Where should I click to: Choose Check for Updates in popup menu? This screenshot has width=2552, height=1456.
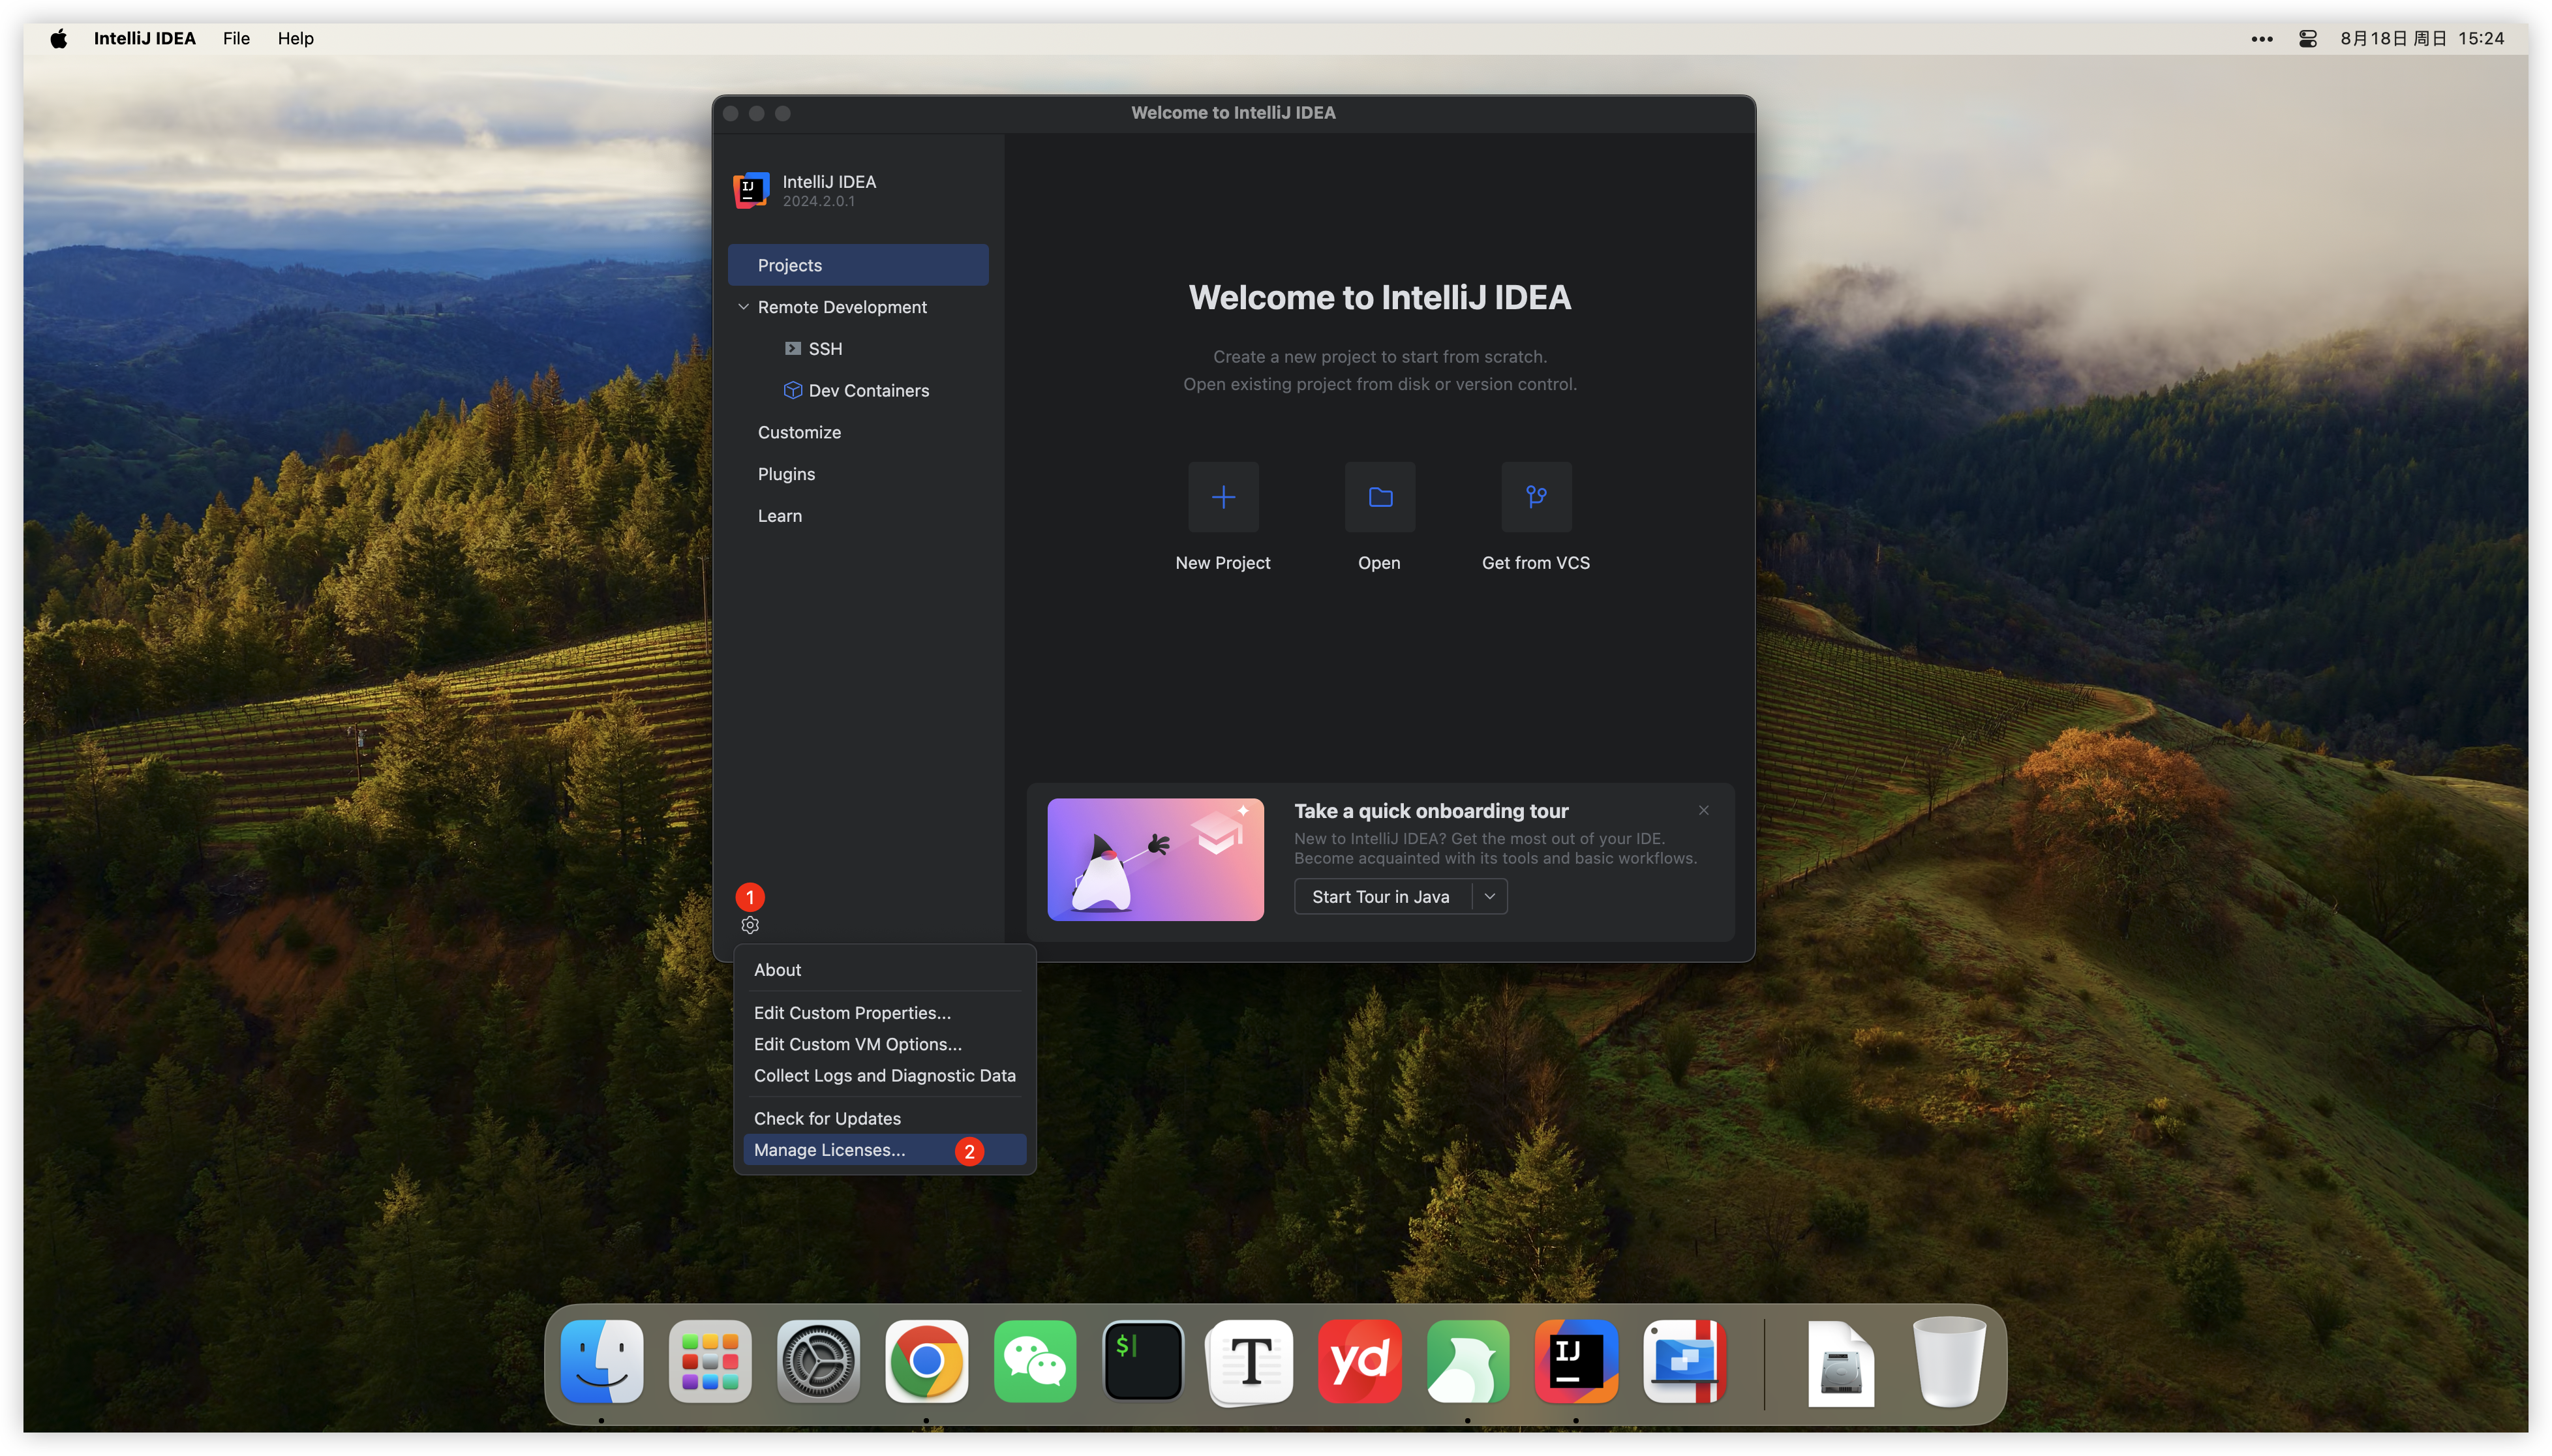tap(827, 1118)
